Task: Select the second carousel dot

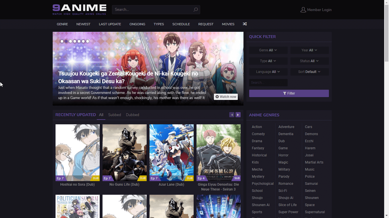Action: [x=66, y=41]
